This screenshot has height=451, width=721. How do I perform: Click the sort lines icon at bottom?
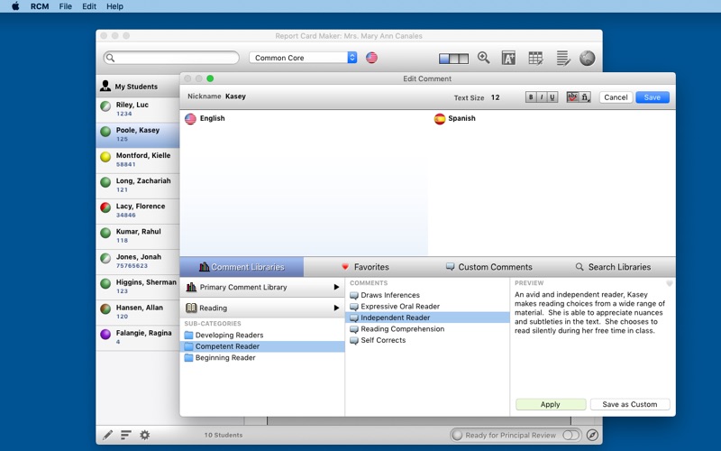(x=126, y=435)
